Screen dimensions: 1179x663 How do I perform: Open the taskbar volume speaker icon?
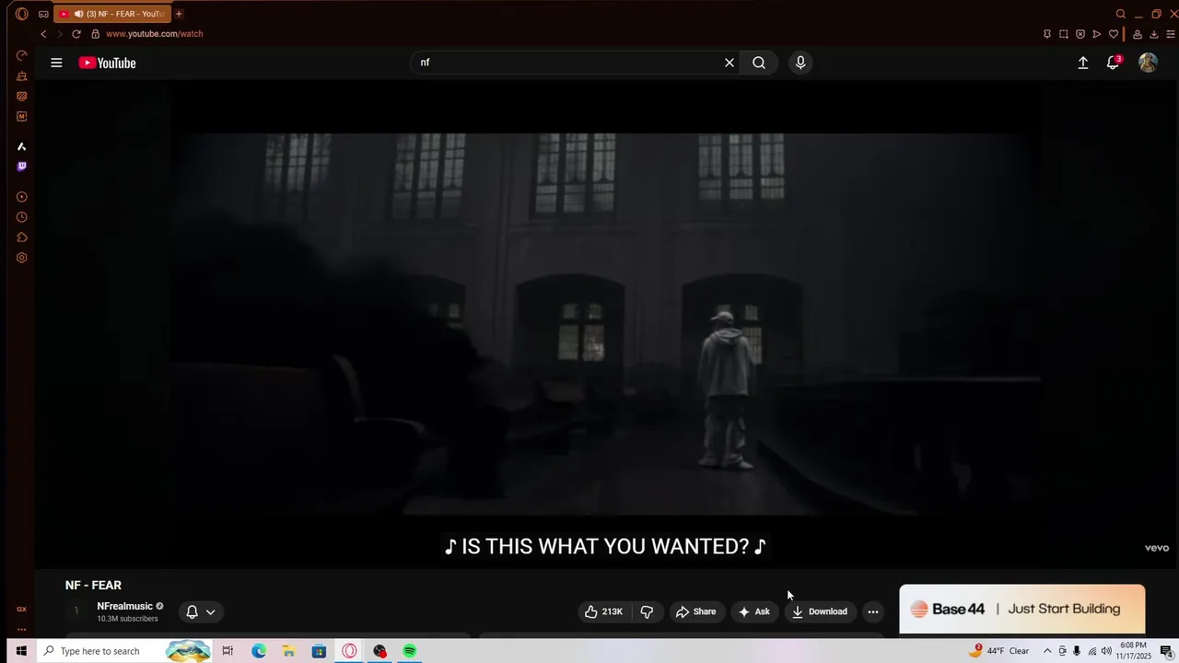pyautogui.click(x=1106, y=651)
